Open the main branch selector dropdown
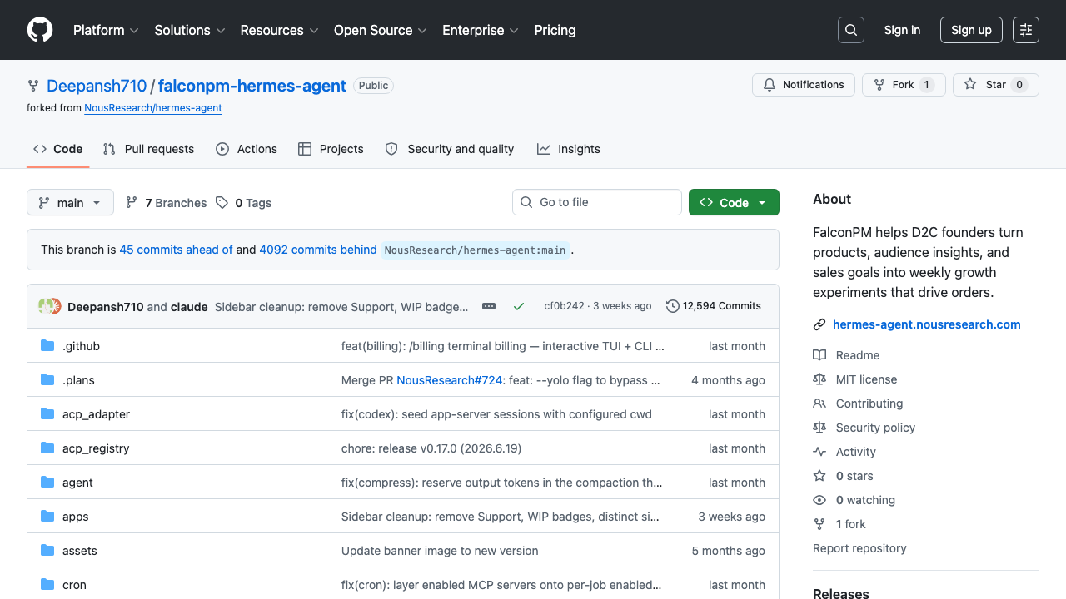The width and height of the screenshot is (1066, 599). pos(70,202)
